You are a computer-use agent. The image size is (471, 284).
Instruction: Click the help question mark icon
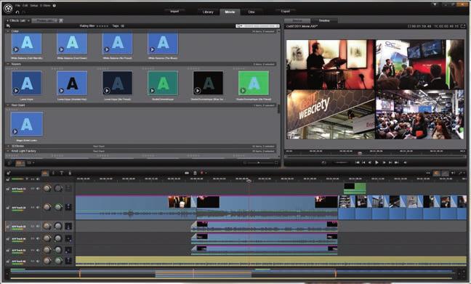click(55, 5)
